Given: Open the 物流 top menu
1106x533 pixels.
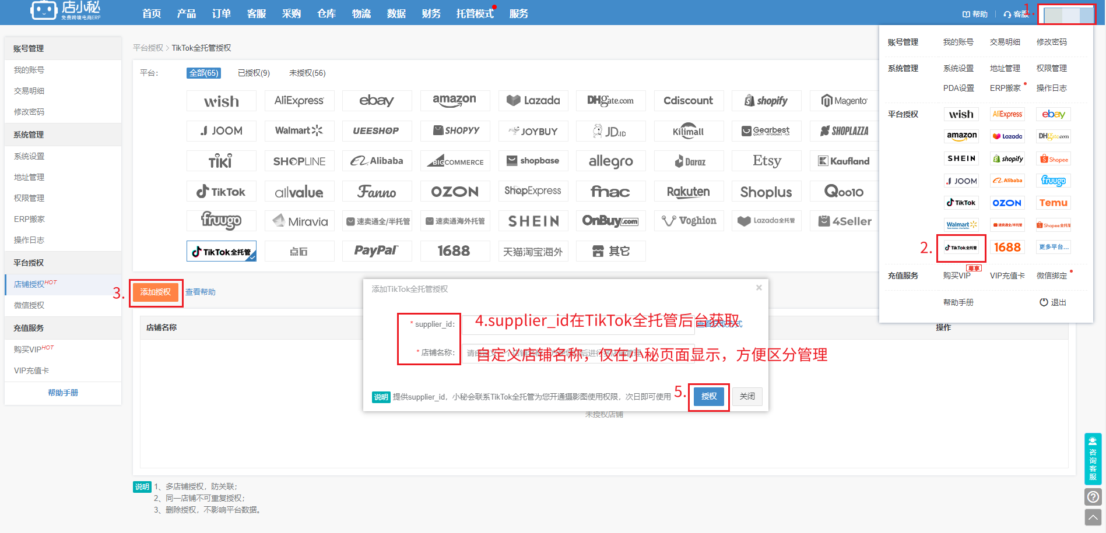Looking at the screenshot, I should pos(361,13).
